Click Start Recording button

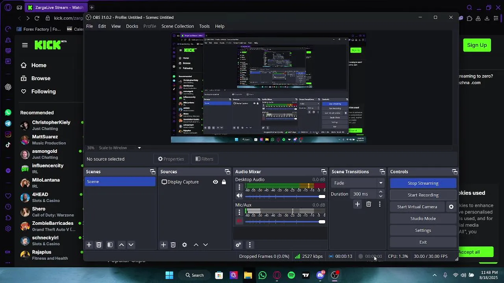pyautogui.click(x=423, y=195)
